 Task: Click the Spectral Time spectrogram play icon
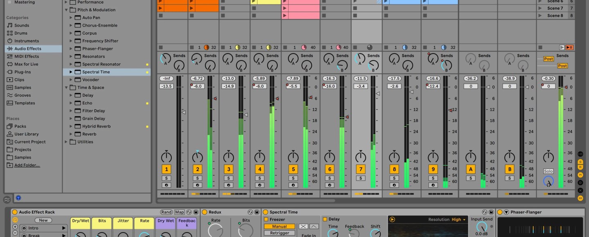tap(392, 219)
